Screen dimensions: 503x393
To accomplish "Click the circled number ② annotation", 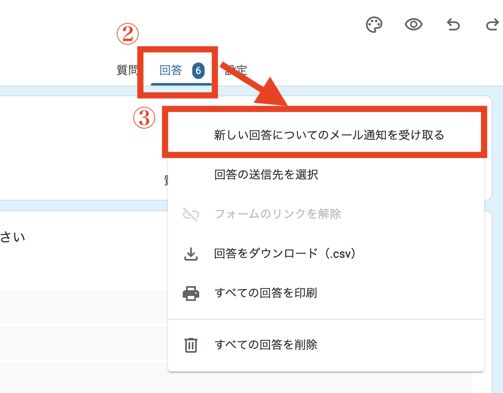I will [x=127, y=35].
